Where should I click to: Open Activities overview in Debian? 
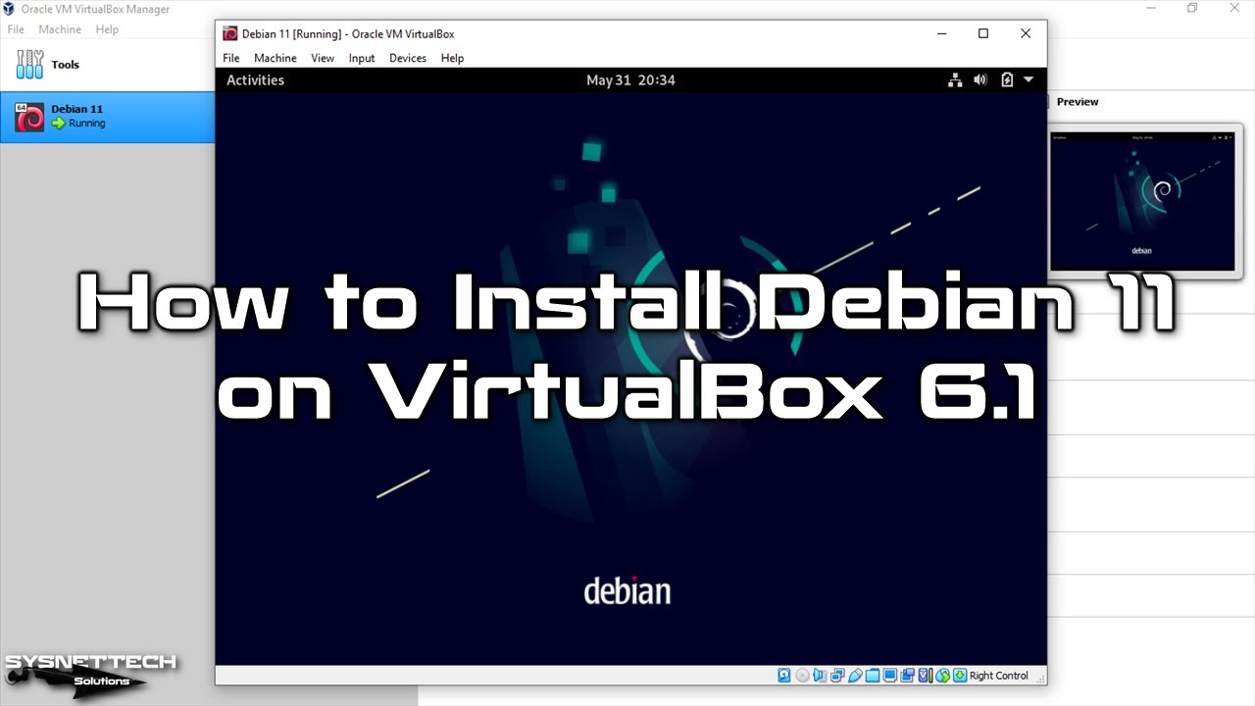[x=255, y=80]
